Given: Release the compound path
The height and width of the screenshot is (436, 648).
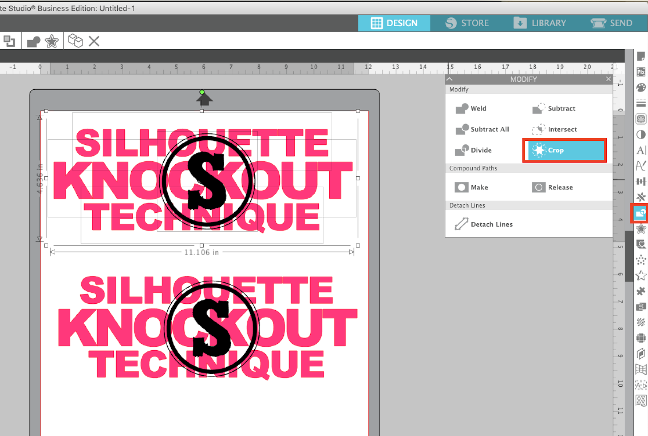Looking at the screenshot, I should pyautogui.click(x=561, y=187).
